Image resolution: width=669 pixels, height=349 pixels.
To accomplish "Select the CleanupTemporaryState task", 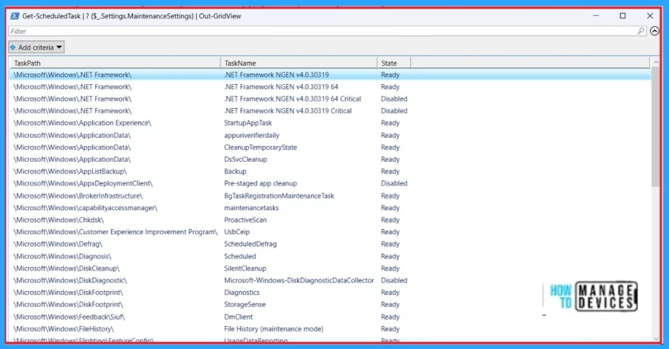I will 261,147.
